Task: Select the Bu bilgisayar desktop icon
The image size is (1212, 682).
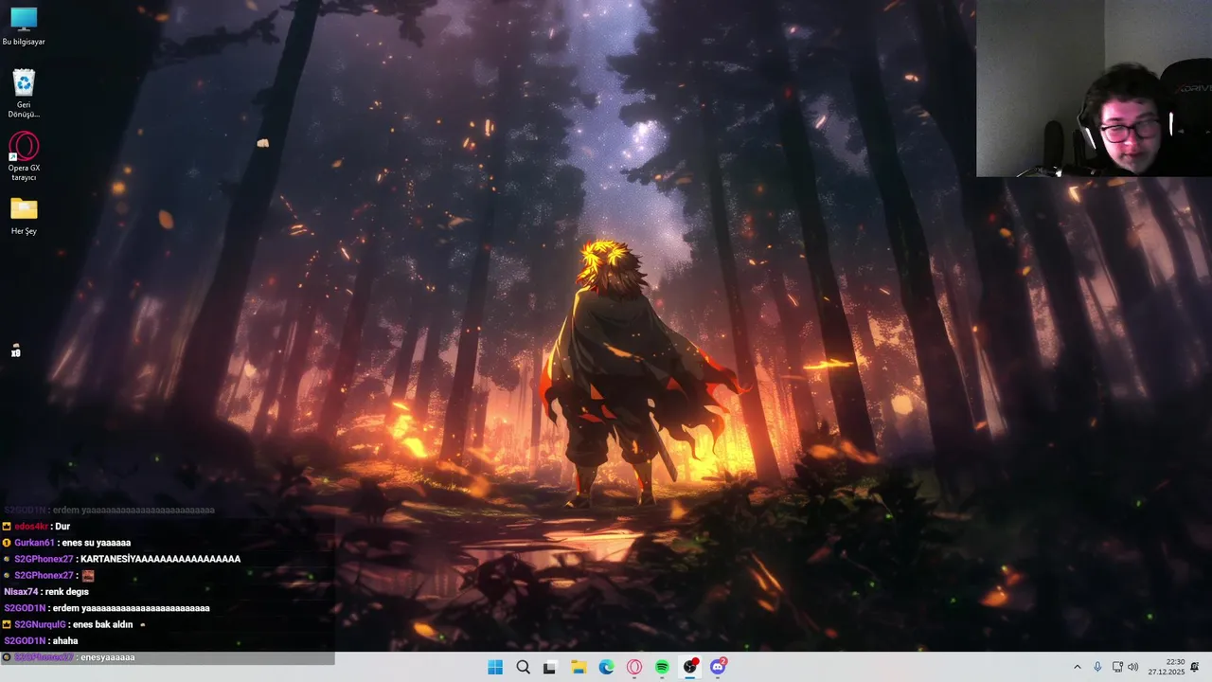Action: pos(24,27)
